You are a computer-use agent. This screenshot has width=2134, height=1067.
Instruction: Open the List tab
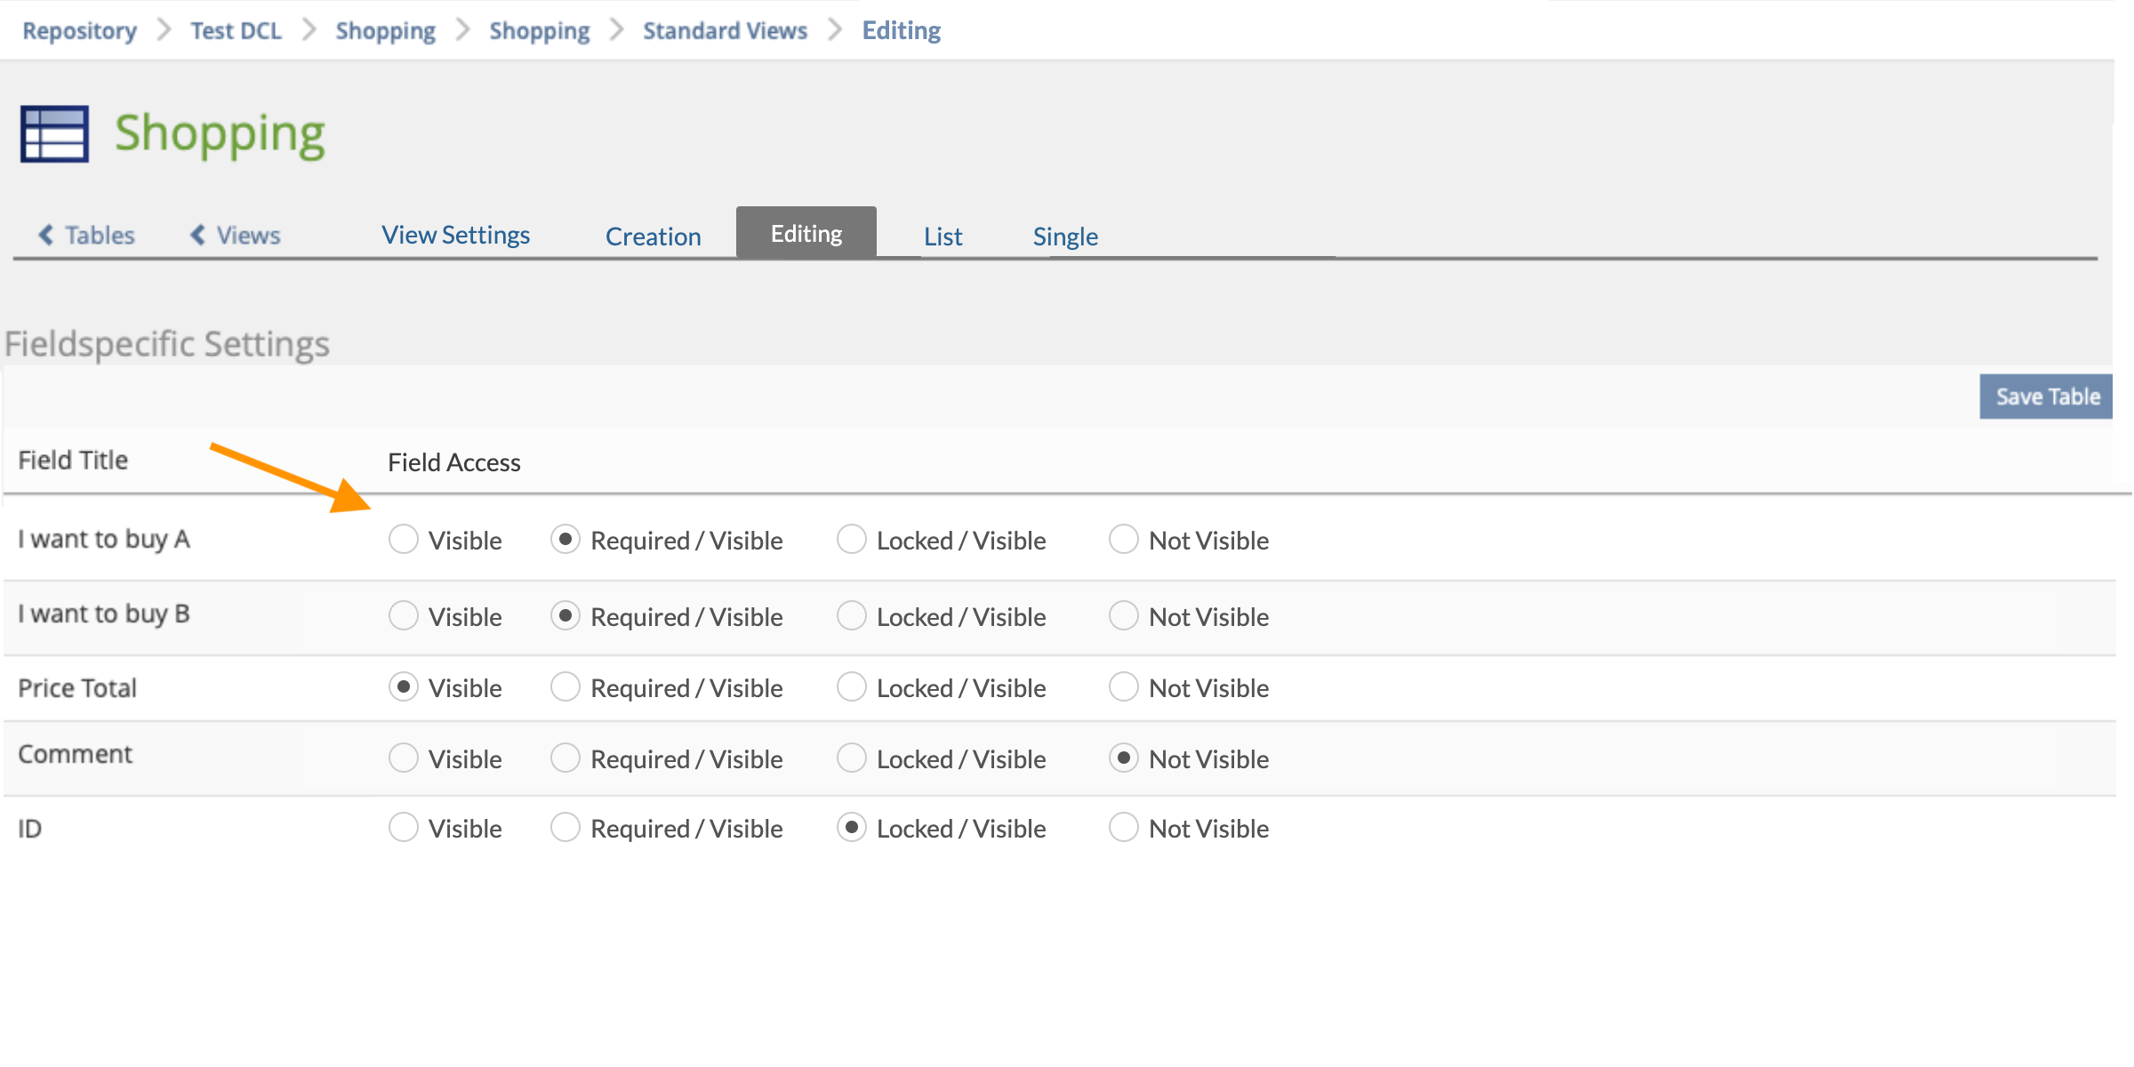(x=943, y=237)
